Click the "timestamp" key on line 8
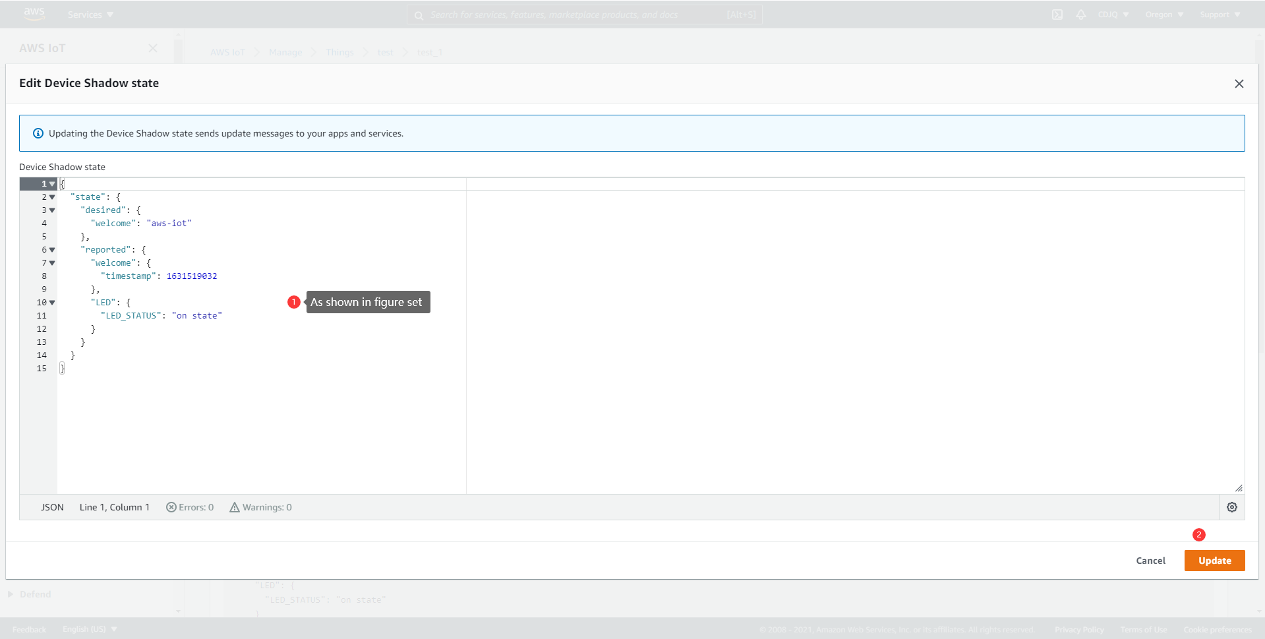Viewport: 1265px width, 639px height. pos(129,276)
